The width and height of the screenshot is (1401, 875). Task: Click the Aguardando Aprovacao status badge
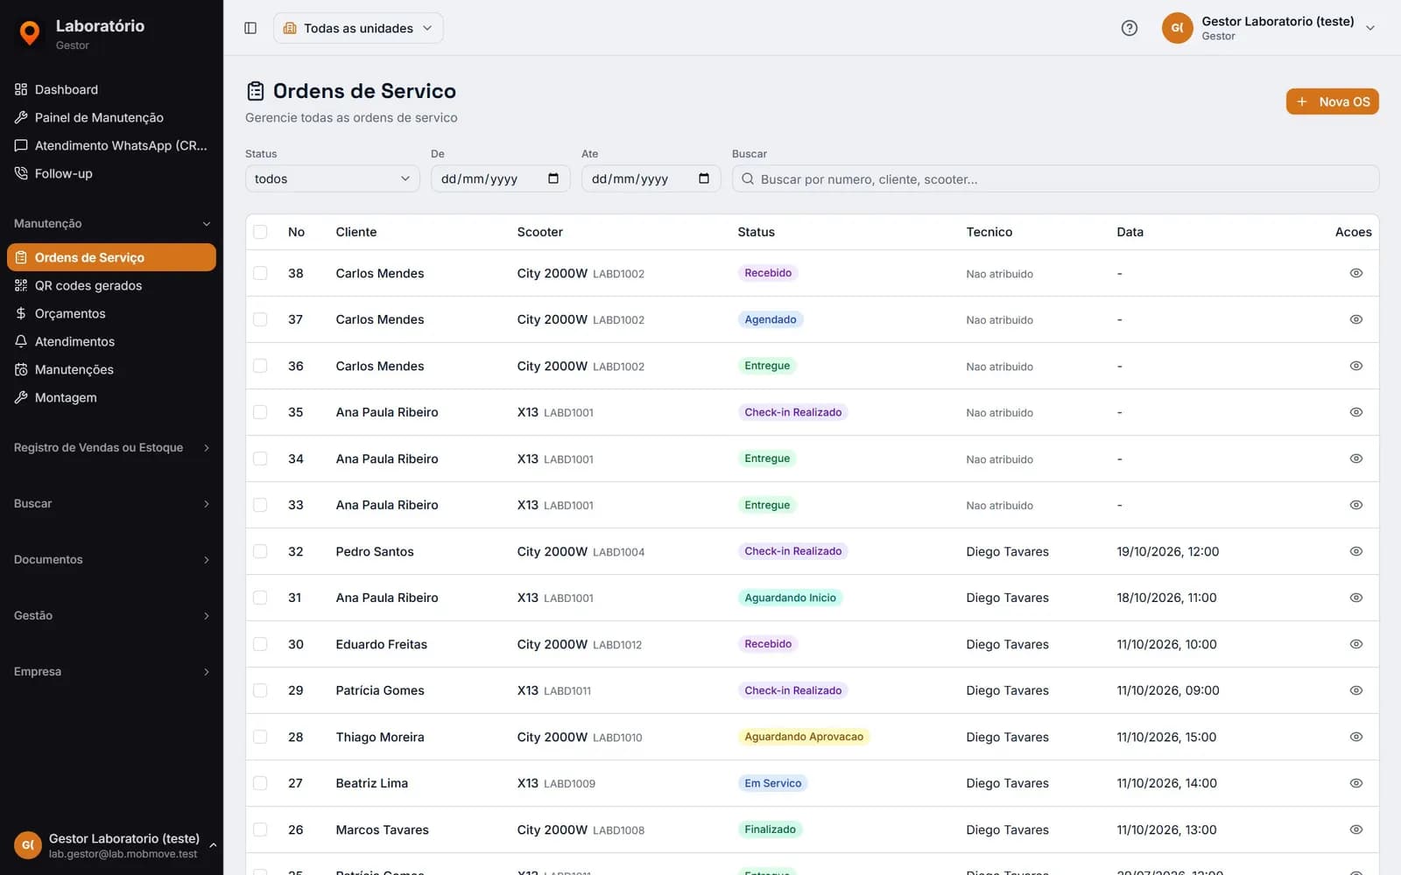[804, 737]
